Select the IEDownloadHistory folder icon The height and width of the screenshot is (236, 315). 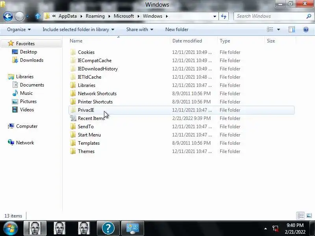click(x=73, y=68)
